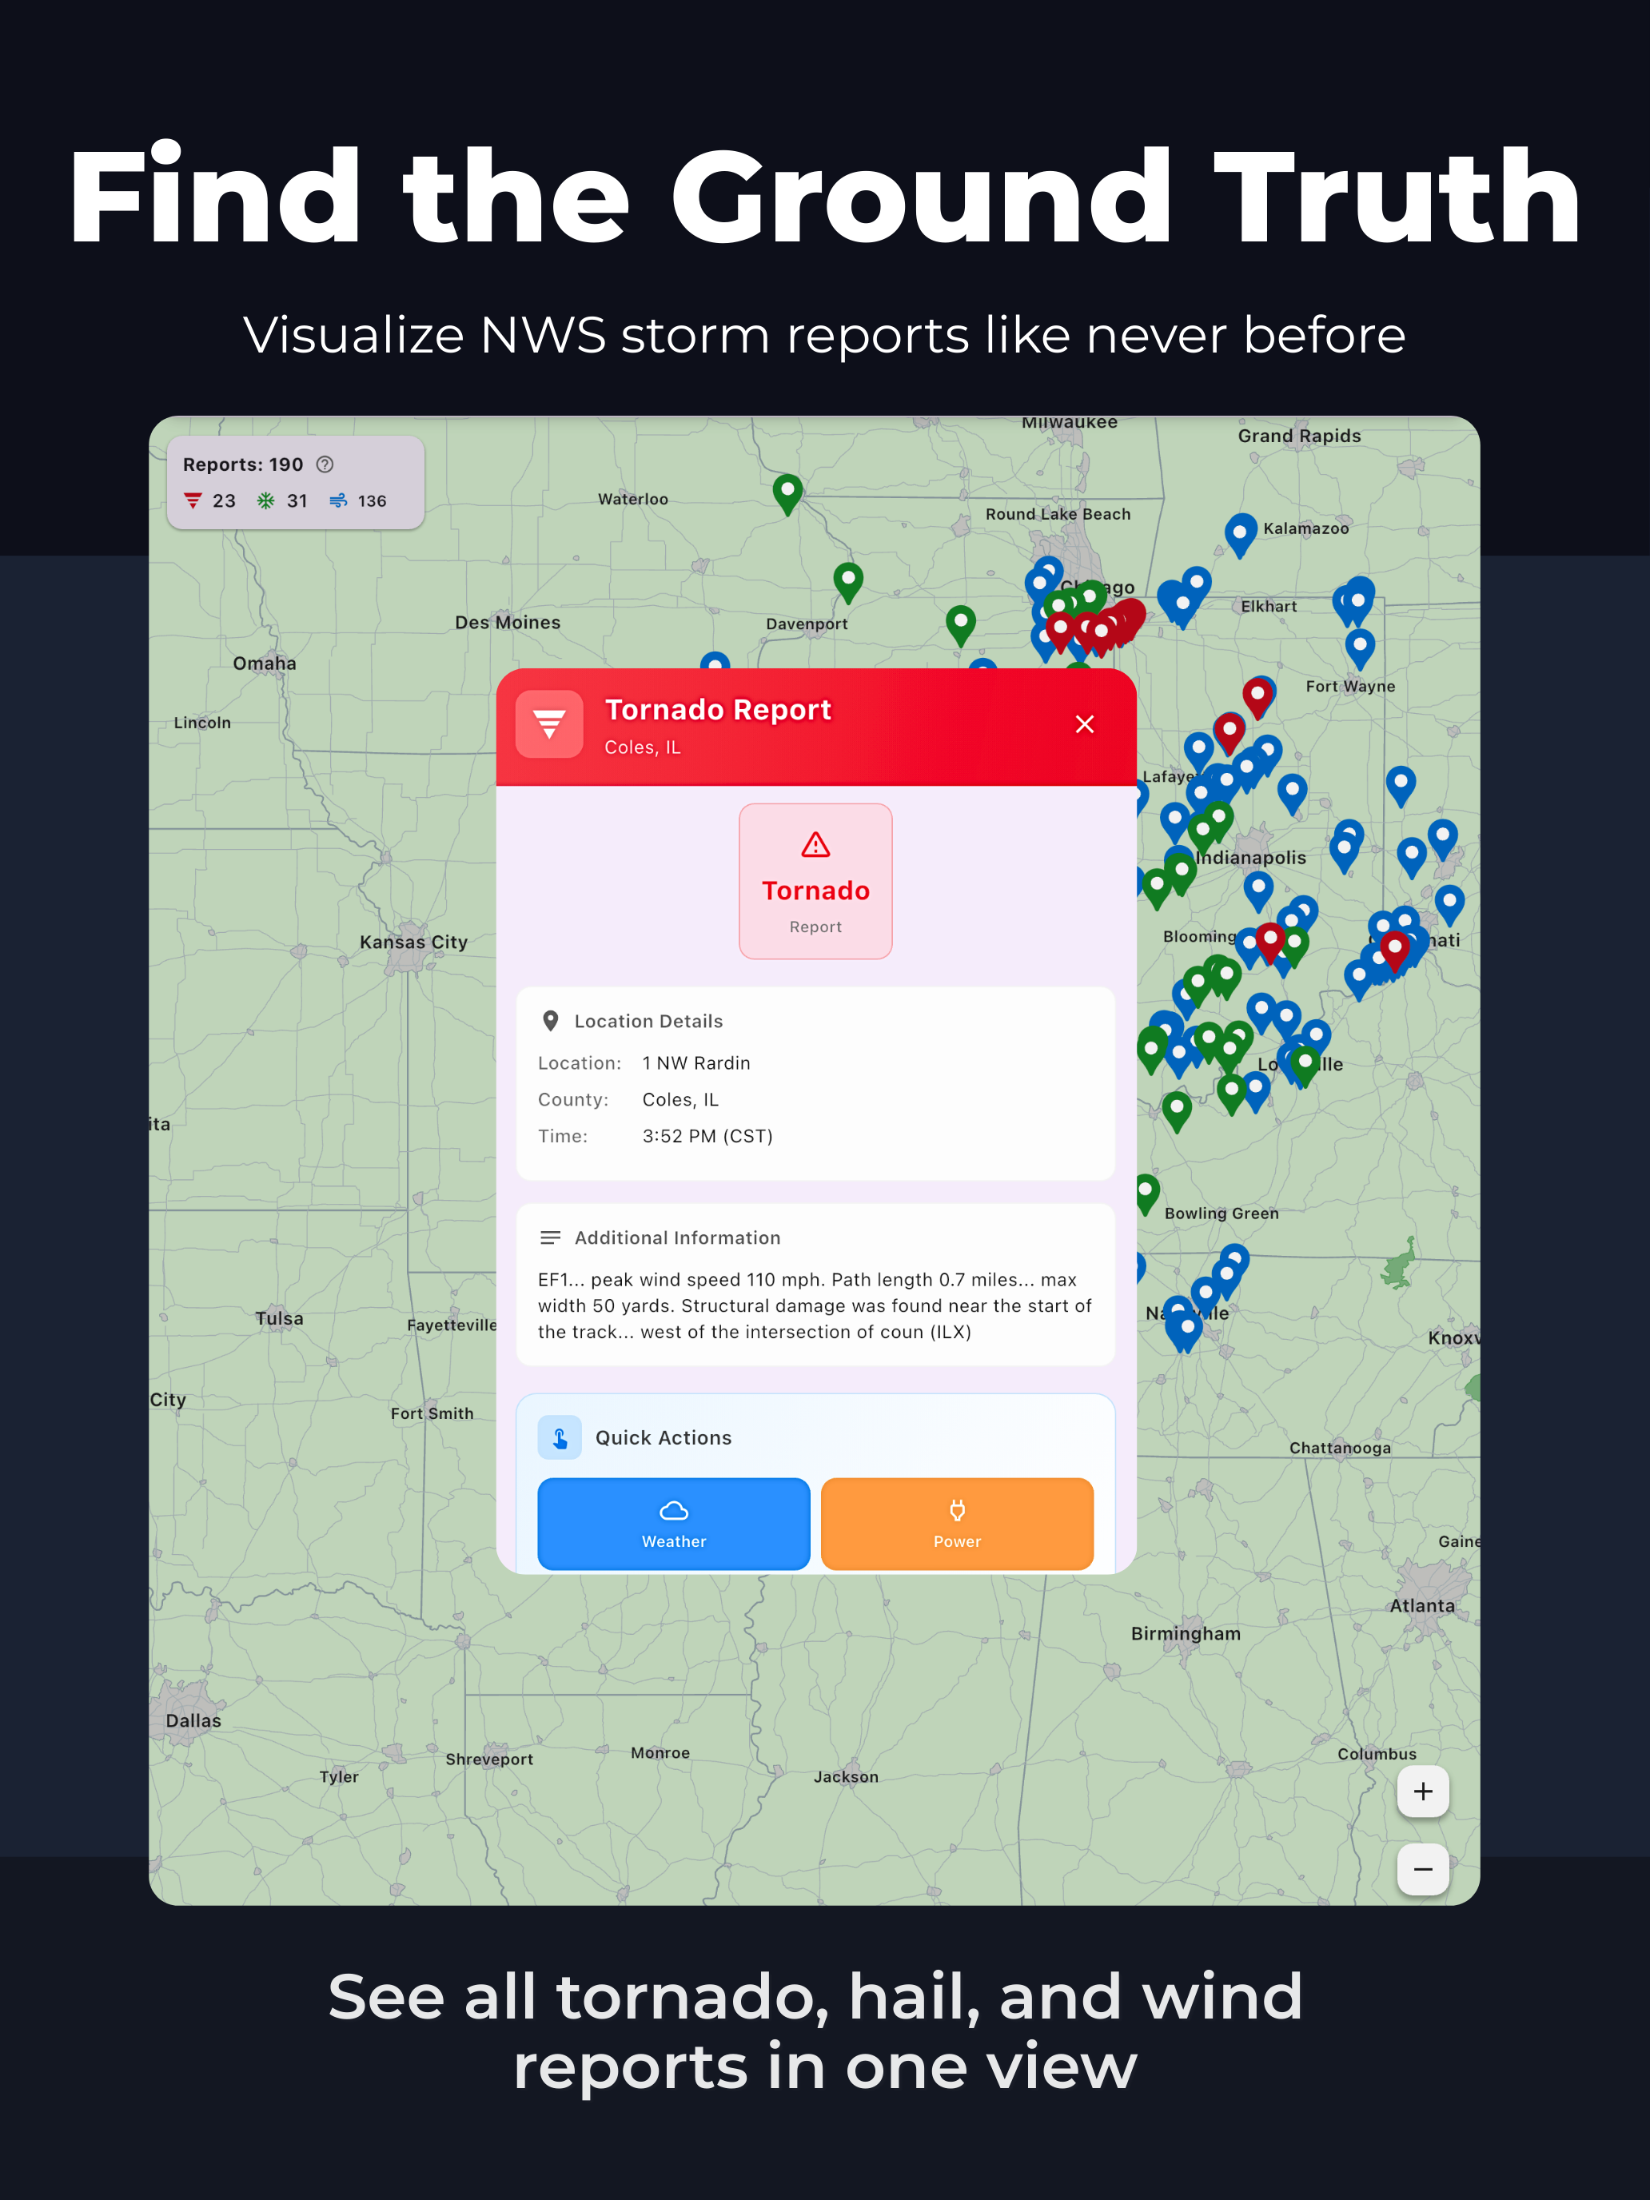Click '3:52 PM (CST)' time value
This screenshot has height=2200, width=1650.
point(707,1136)
